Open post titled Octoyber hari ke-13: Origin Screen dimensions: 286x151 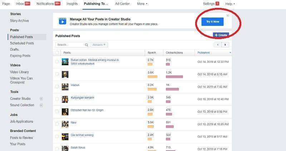point(87,110)
